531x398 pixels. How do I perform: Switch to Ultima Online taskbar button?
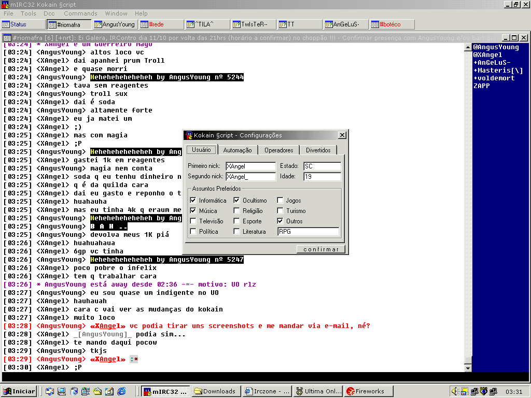[x=318, y=391]
